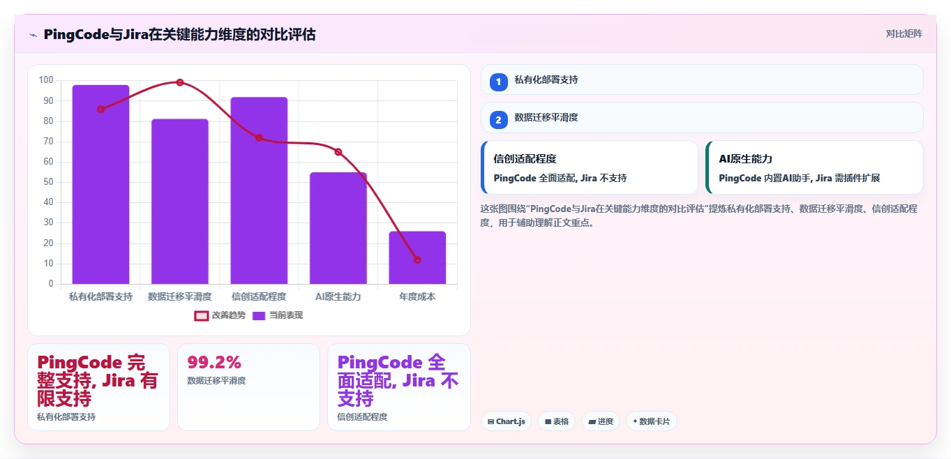Screen dimensions: 951x459
Task: Click the AI原生能力 x-axis label
Action: pos(338,296)
